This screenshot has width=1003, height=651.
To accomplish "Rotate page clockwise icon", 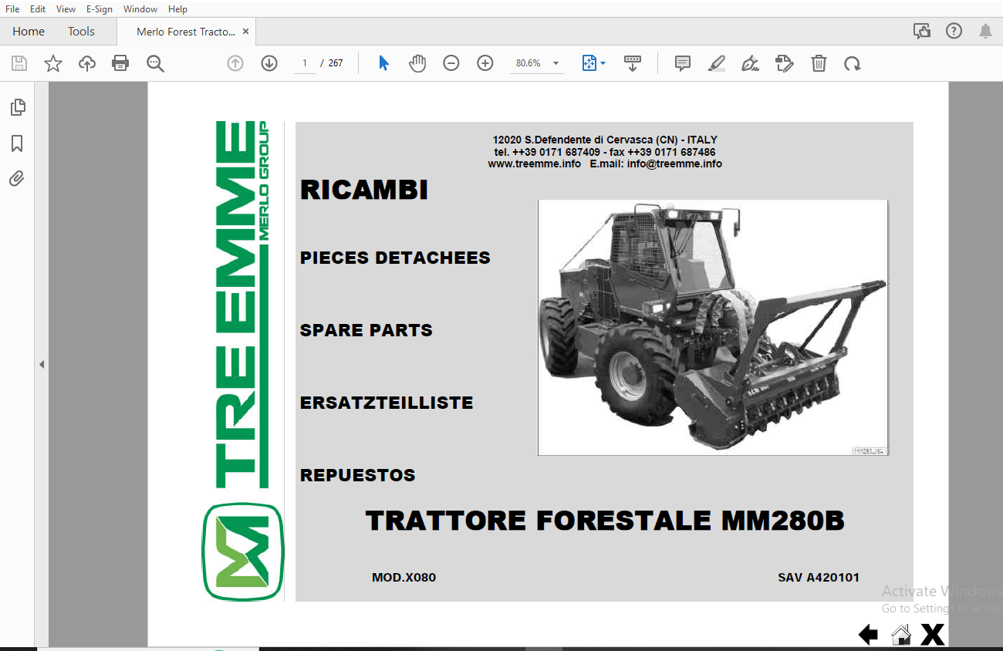I will coord(852,63).
